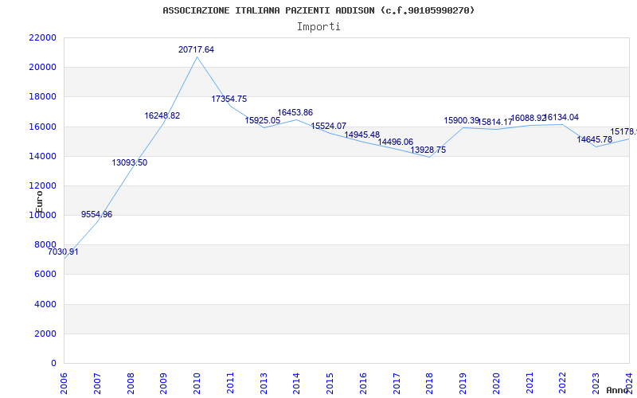Click the x-axis year 2021
The height and width of the screenshot is (398, 637).
point(530,383)
